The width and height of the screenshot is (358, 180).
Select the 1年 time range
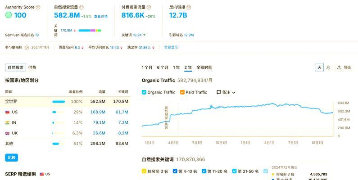(x=176, y=67)
